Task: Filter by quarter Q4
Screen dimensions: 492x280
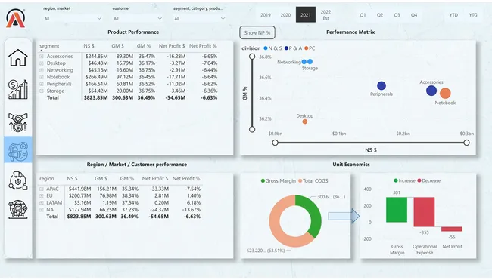Action: tap(414, 14)
